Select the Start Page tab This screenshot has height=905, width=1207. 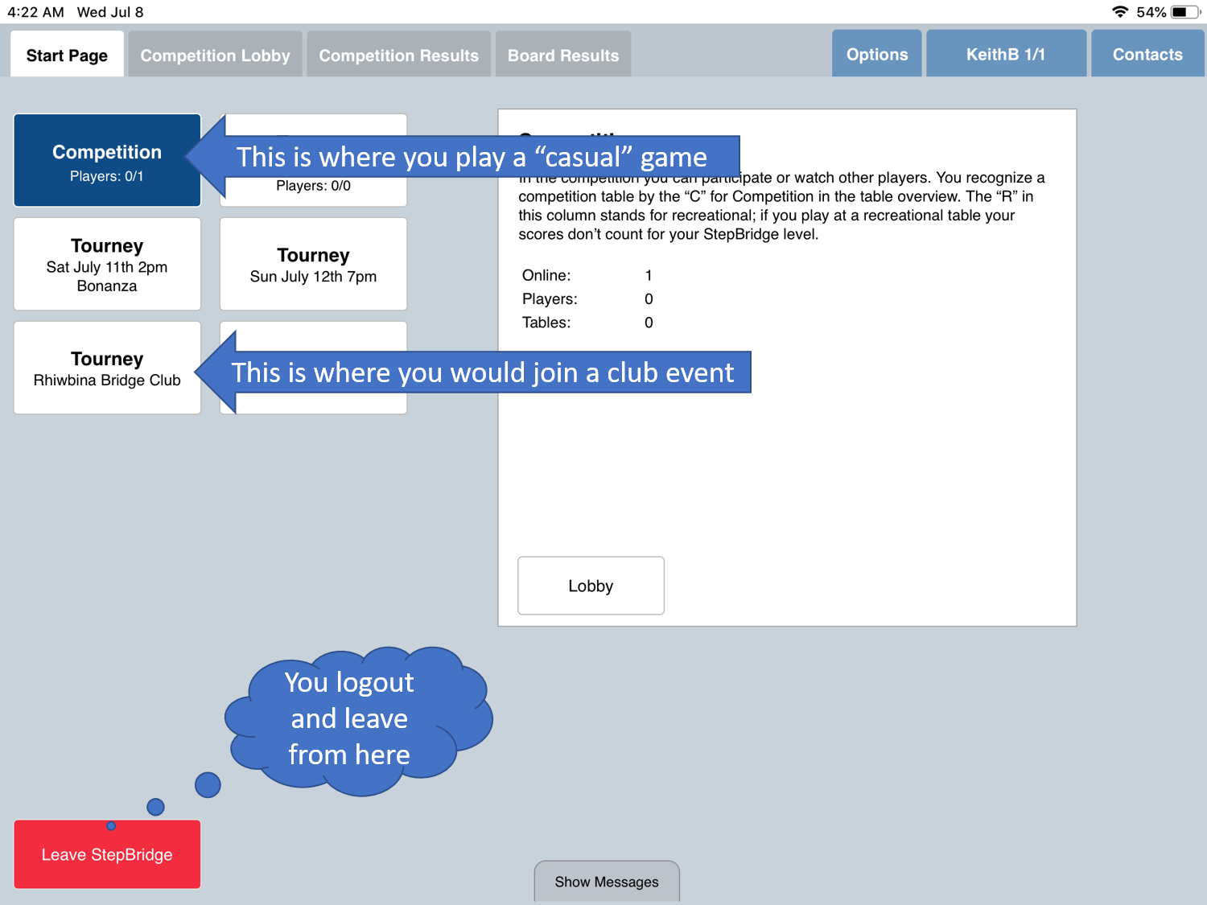(x=67, y=55)
